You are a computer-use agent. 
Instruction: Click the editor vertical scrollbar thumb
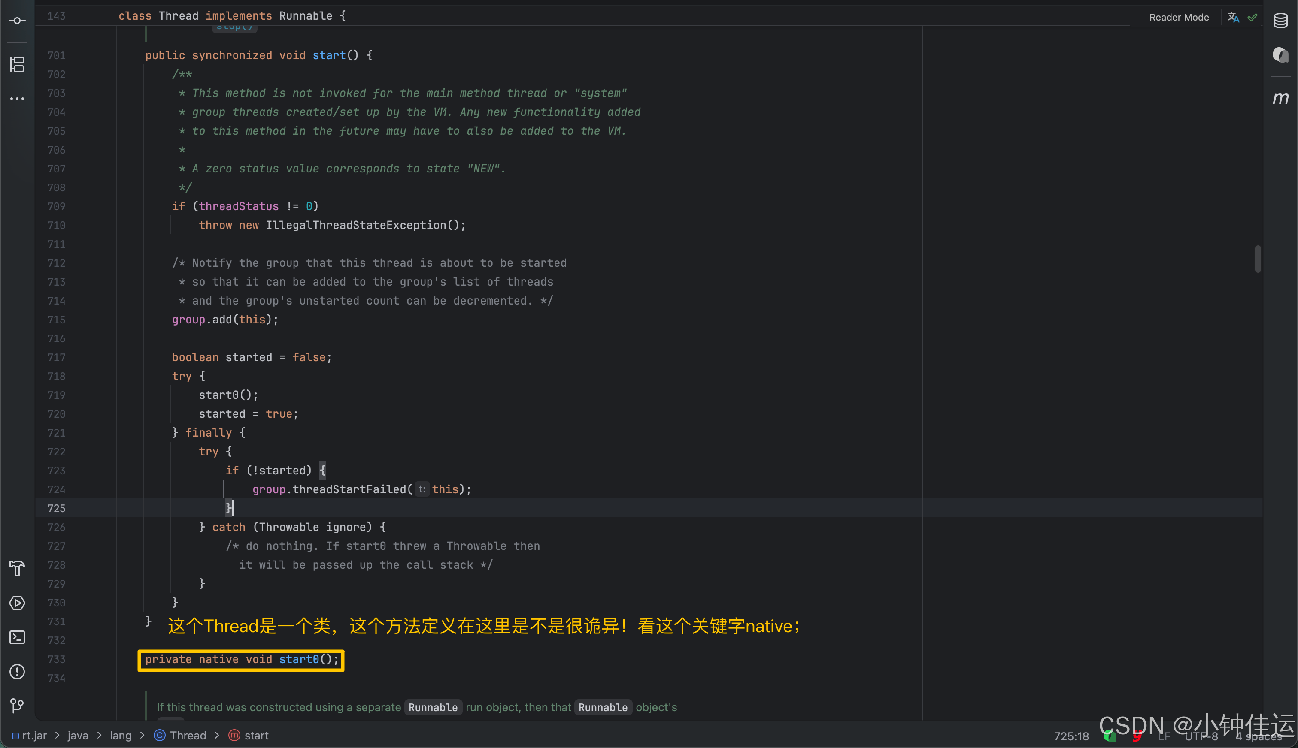pyautogui.click(x=1257, y=259)
